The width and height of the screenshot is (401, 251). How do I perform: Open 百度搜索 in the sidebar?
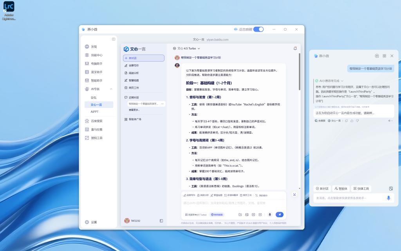(x=94, y=121)
